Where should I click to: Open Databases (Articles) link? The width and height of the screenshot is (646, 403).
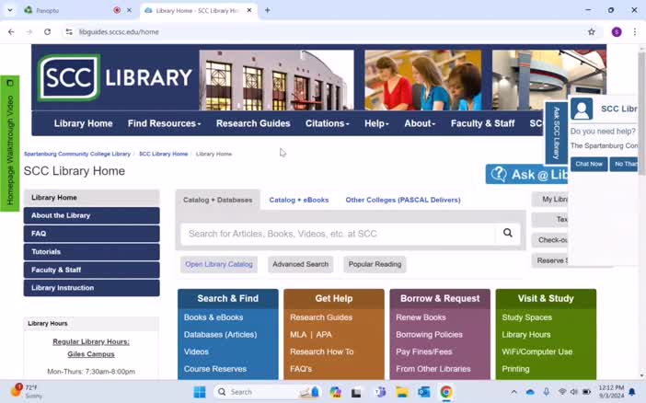pos(220,335)
